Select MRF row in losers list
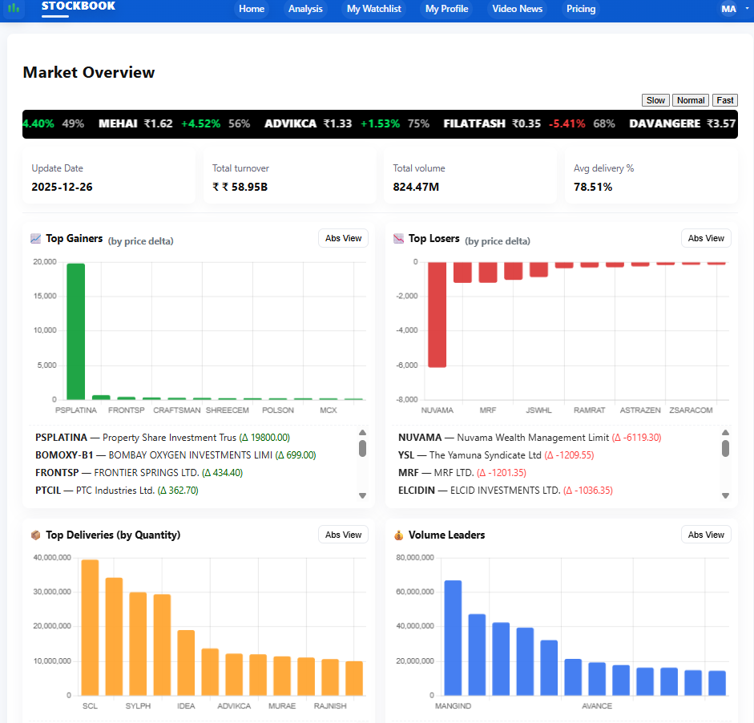 pos(462,473)
